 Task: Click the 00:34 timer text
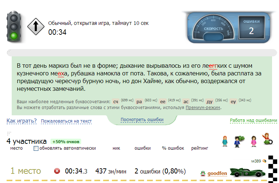57,32
